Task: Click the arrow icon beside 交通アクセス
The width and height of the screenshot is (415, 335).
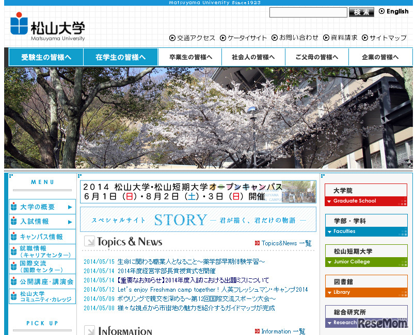Action: (x=173, y=38)
